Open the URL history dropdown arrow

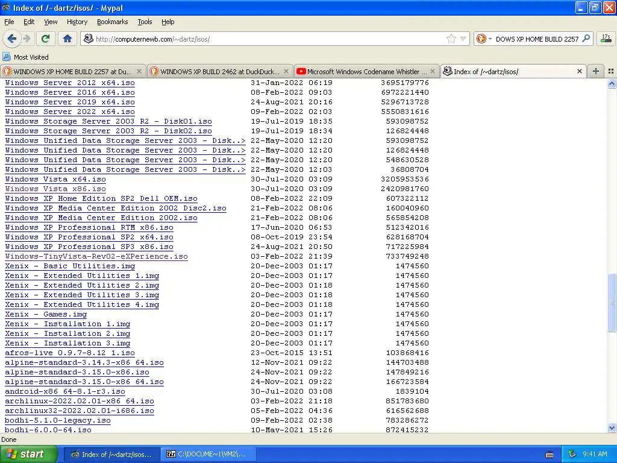tap(463, 39)
